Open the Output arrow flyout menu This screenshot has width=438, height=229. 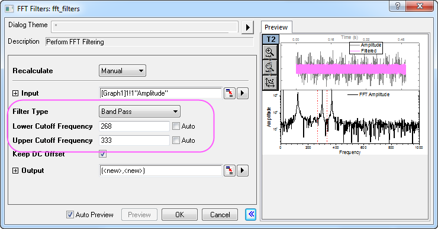243,171
